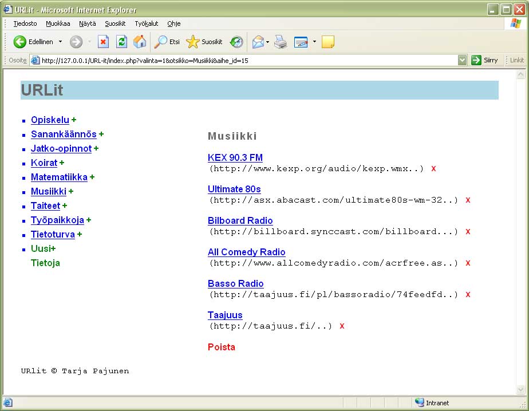Click the yellow note toolbar icon
529x411 pixels.
click(327, 42)
